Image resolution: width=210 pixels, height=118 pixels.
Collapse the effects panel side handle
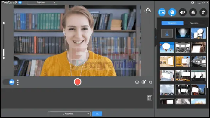point(156,37)
